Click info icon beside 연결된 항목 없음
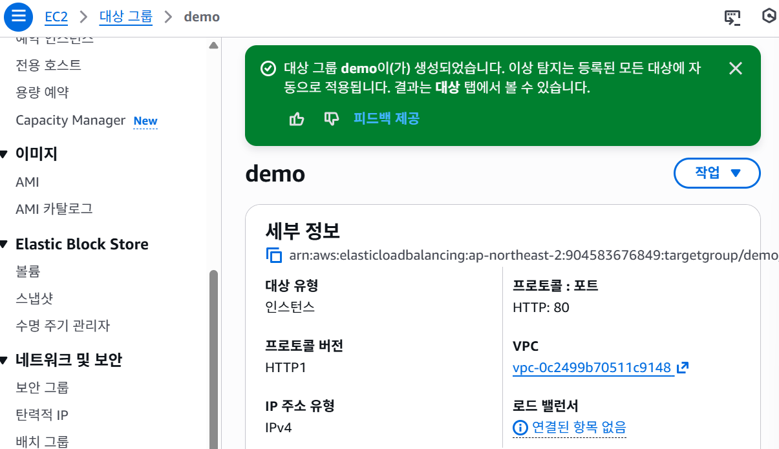The width and height of the screenshot is (779, 449). (520, 427)
